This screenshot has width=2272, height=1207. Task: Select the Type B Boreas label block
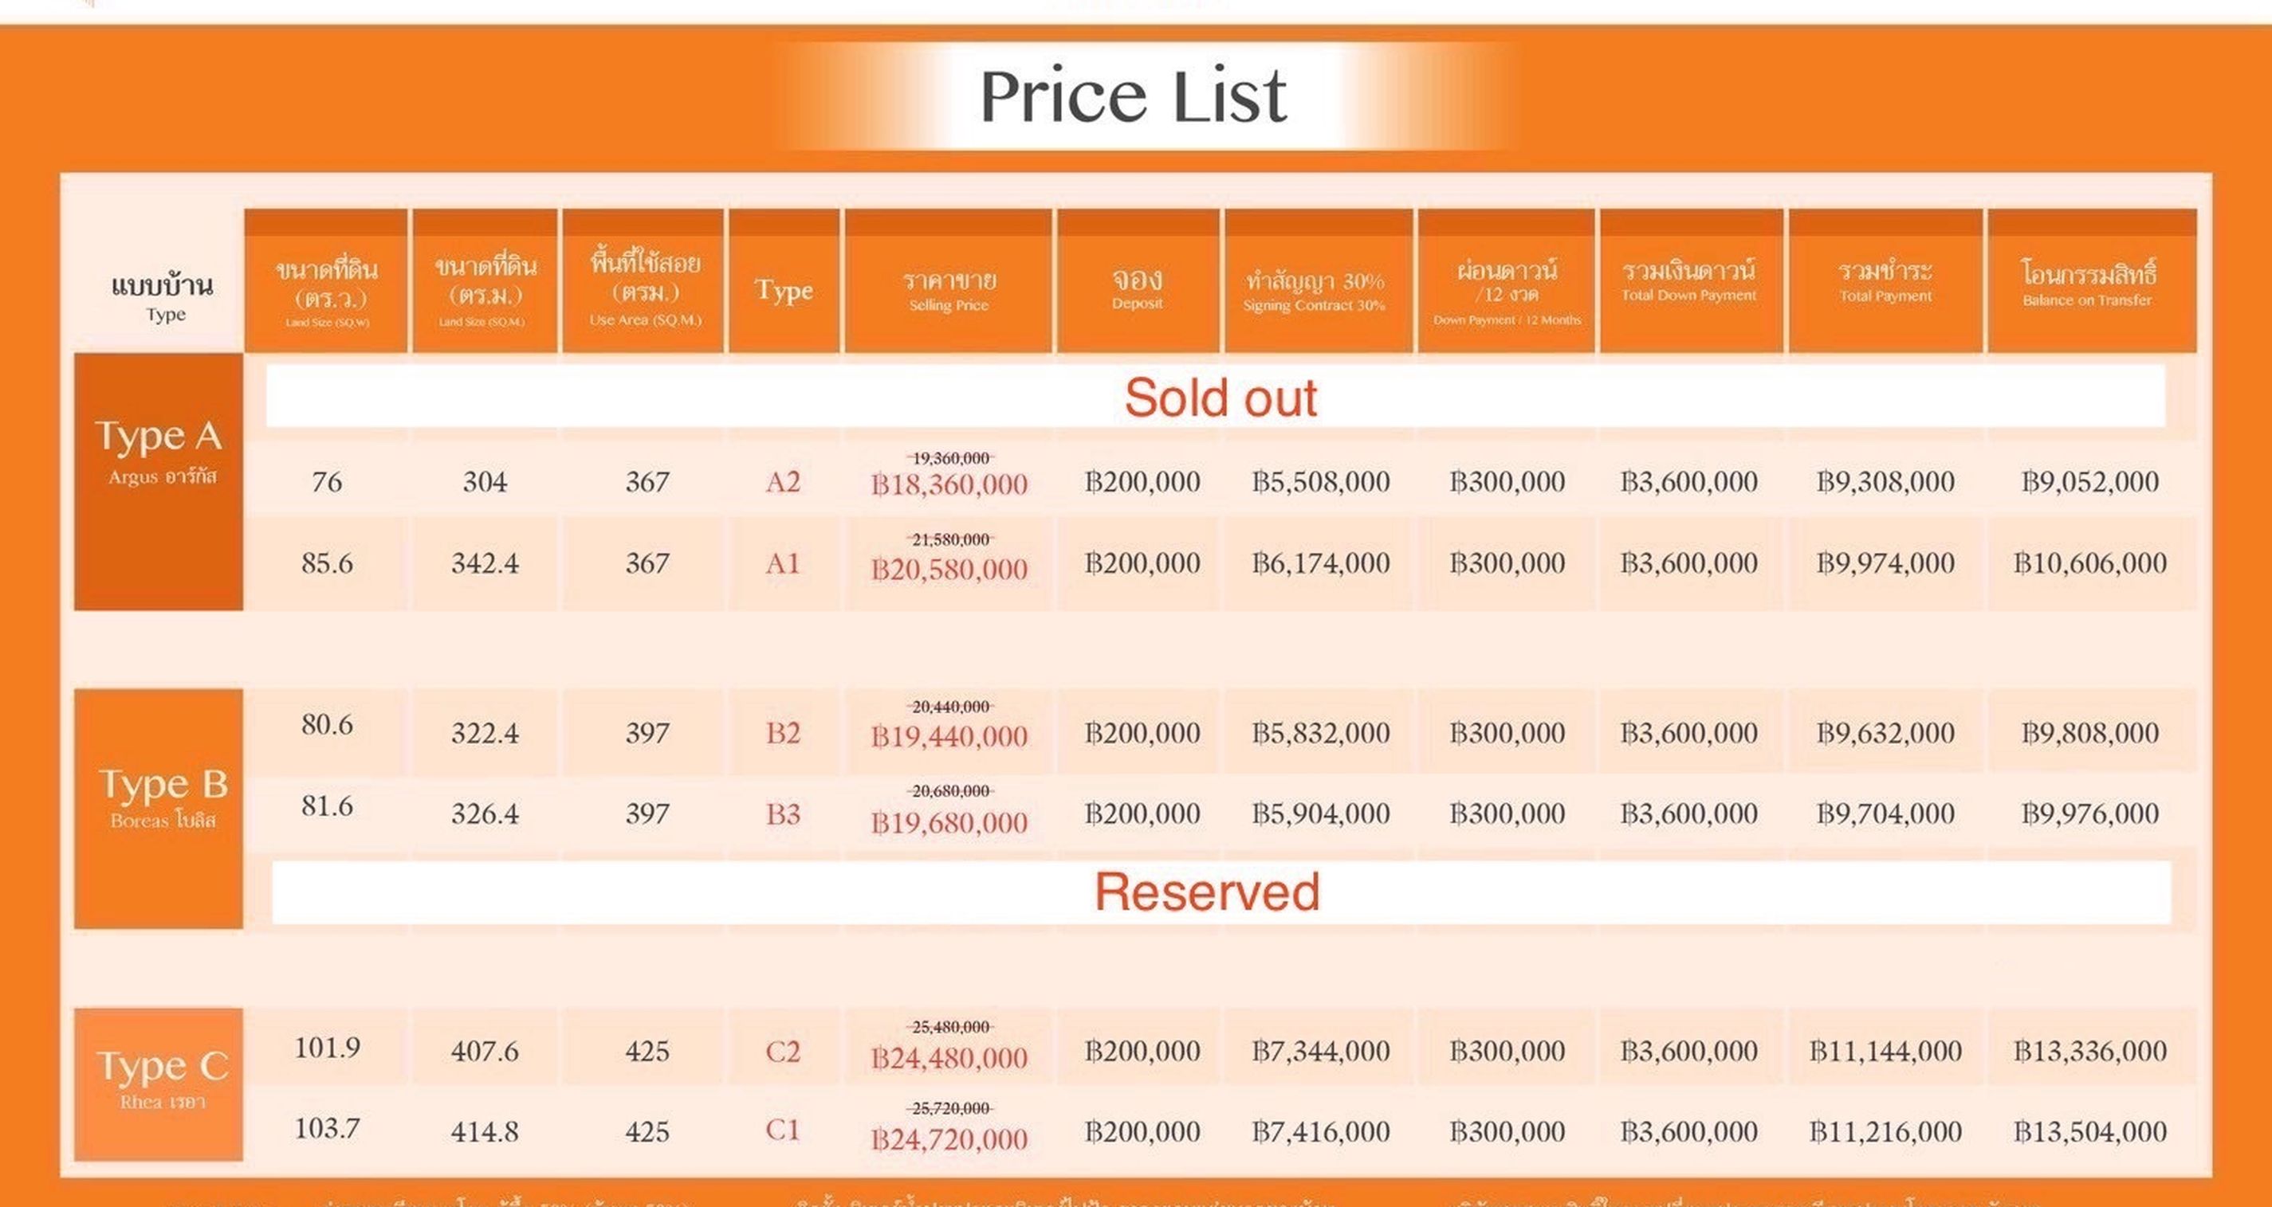click(159, 808)
